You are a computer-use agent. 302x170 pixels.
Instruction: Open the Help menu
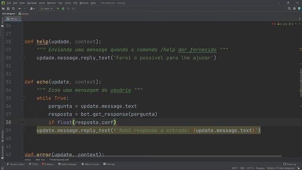(93, 3)
